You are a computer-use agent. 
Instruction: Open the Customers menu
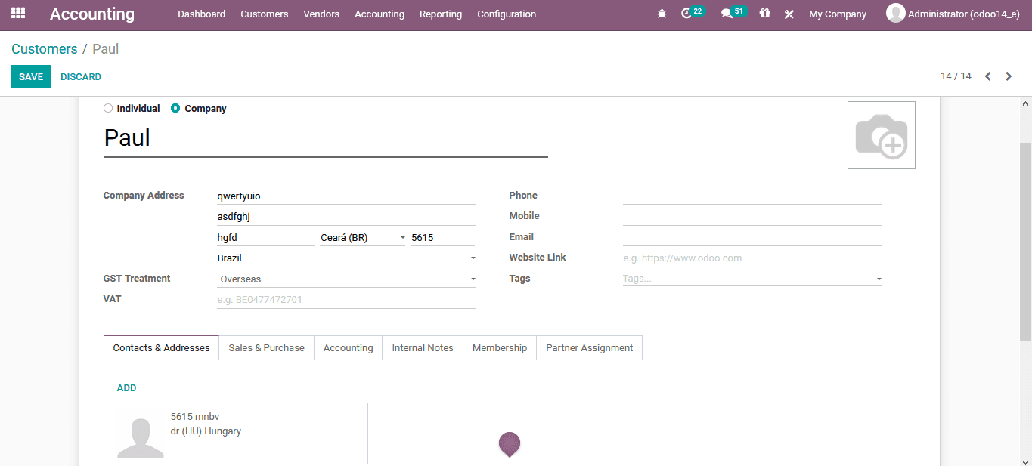point(265,14)
